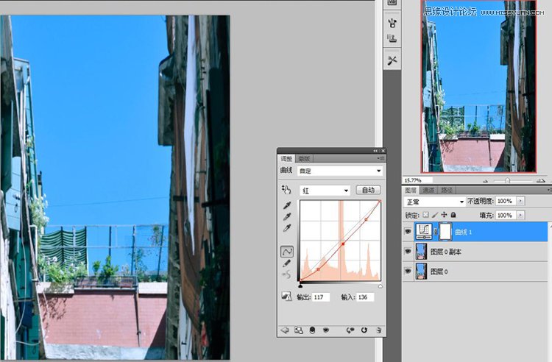Open the 红 channel dropdown in Curves
This screenshot has height=362, width=552.
tap(325, 190)
